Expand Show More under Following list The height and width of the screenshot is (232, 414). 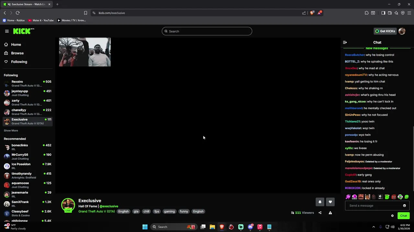pyautogui.click(x=11, y=130)
